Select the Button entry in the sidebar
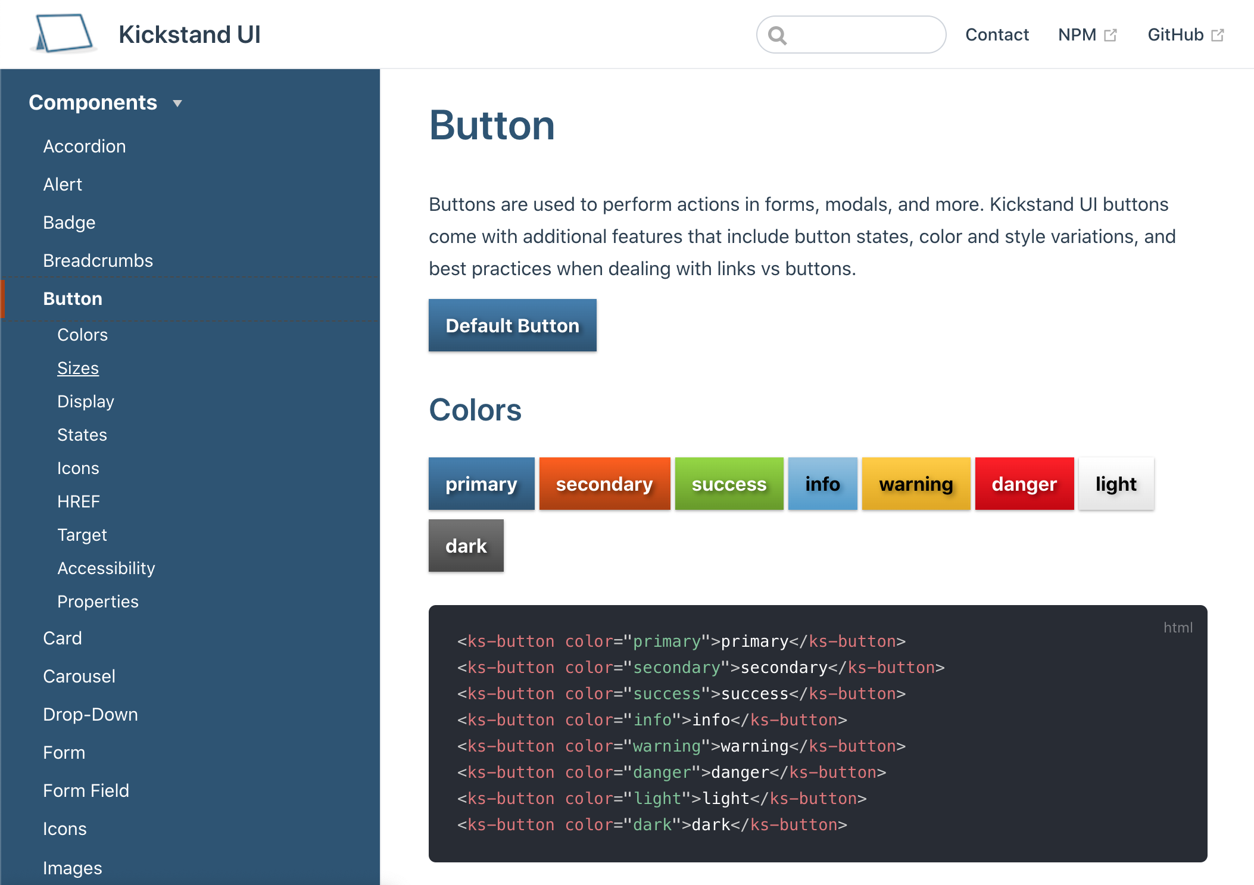Image resolution: width=1254 pixels, height=885 pixels. pos(73,298)
